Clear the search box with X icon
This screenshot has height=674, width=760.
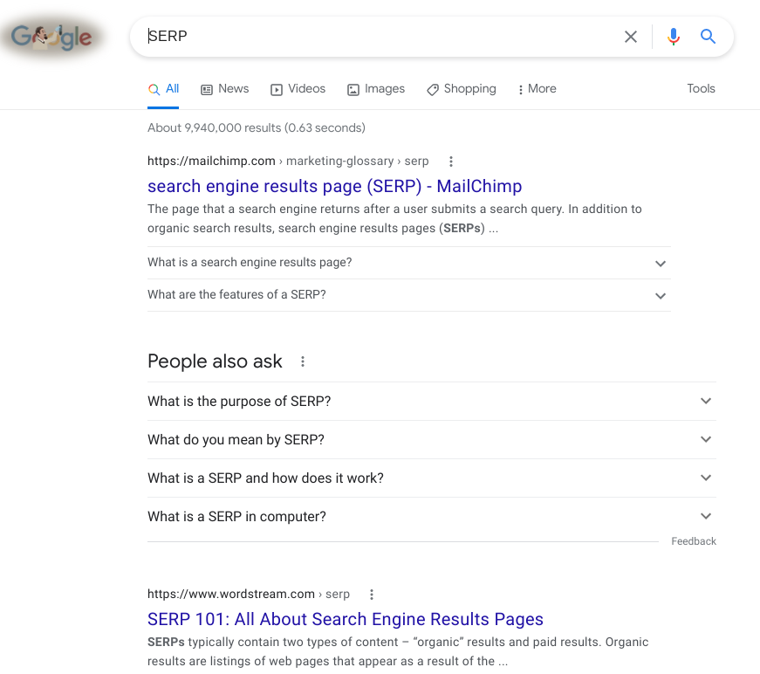tap(630, 37)
